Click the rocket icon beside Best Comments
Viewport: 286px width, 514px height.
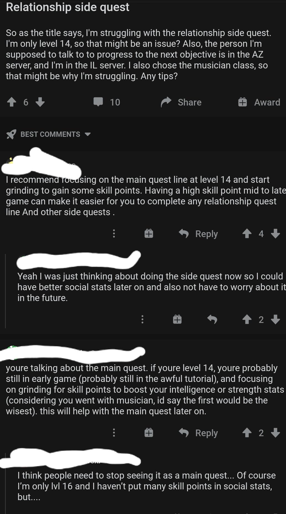tap(11, 134)
